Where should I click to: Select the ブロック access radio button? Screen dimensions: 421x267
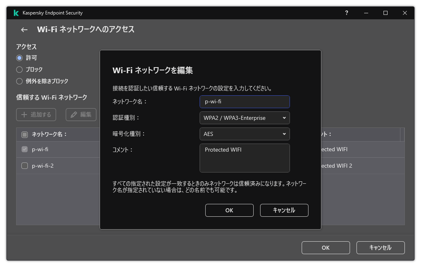tap(19, 69)
